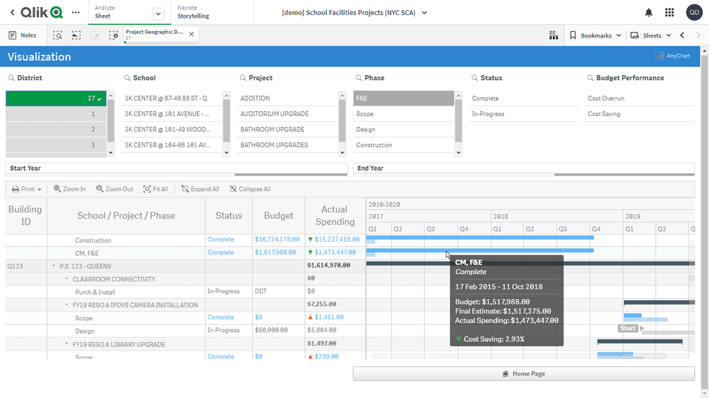709x398 pixels.
Task: Search within the District filter
Action: [11, 78]
